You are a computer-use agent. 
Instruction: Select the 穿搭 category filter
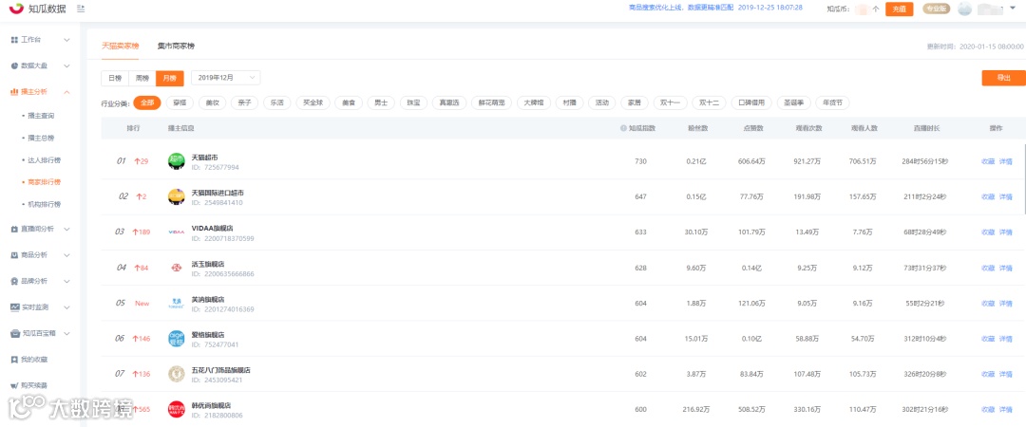tap(178, 102)
